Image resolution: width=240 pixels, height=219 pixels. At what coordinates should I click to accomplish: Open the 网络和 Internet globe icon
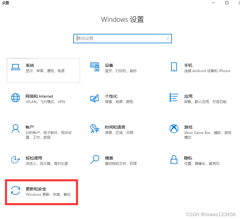[16, 98]
